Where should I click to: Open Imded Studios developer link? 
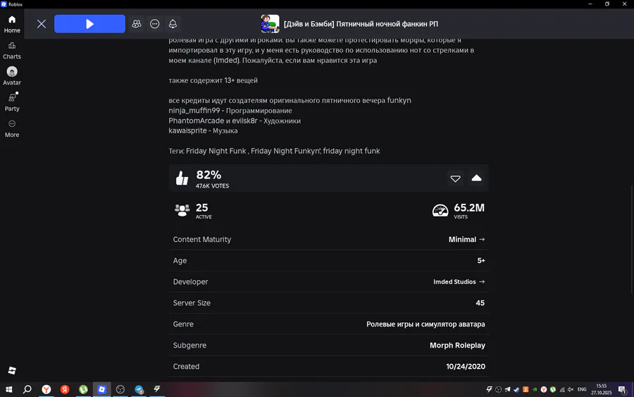pyautogui.click(x=459, y=281)
